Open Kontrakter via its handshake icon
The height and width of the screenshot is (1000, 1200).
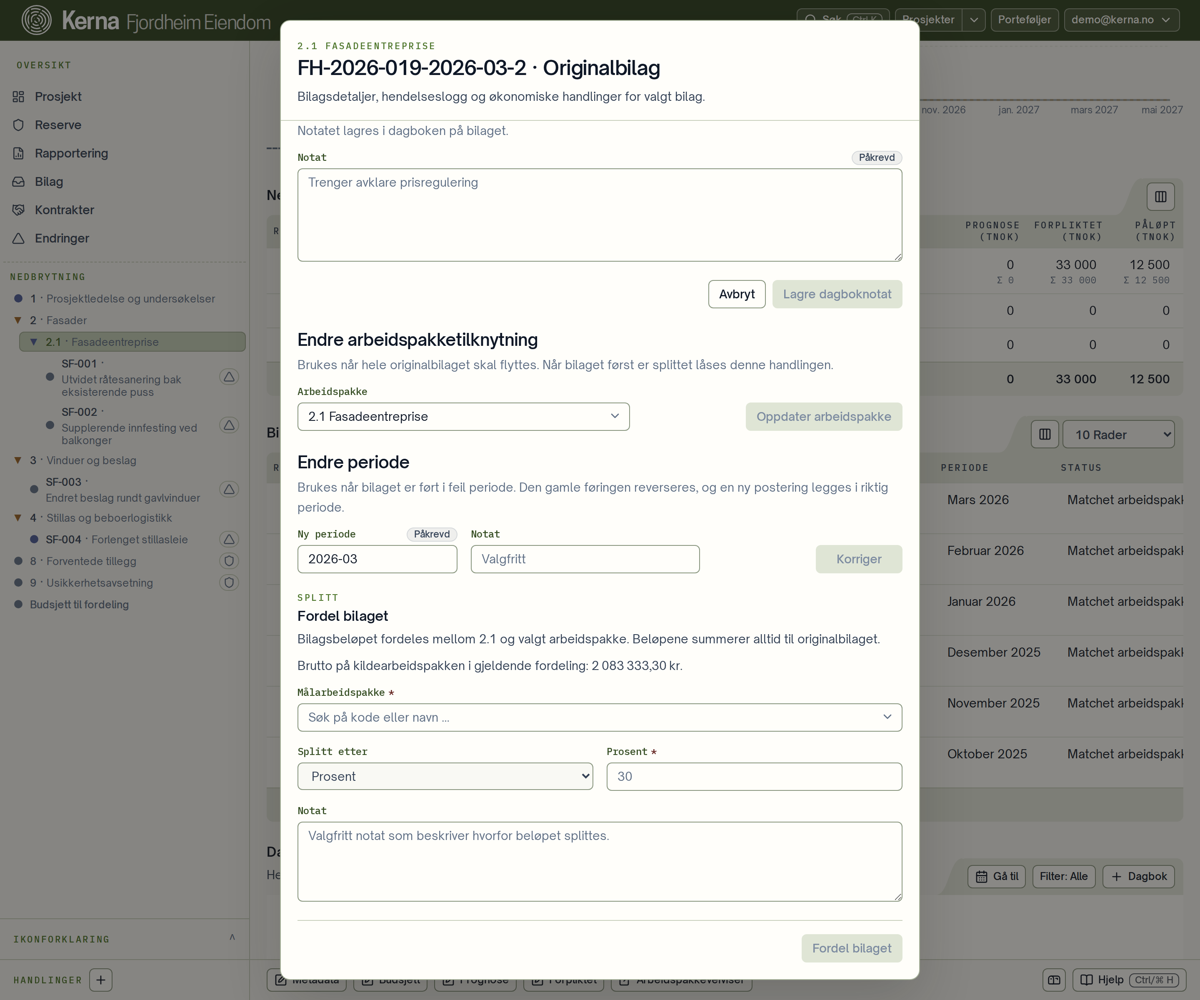tap(18, 210)
